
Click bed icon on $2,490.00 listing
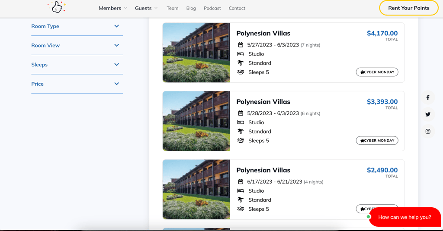[241, 190]
